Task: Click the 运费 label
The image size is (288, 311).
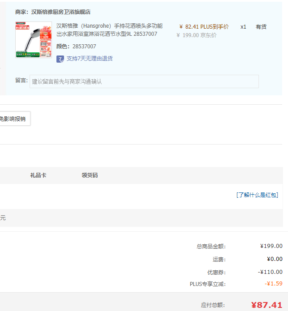Action: click(x=219, y=260)
